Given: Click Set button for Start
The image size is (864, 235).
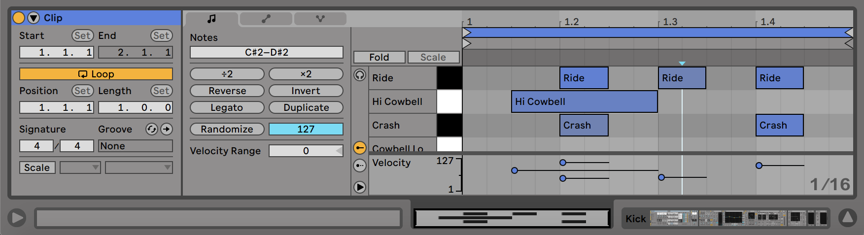Looking at the screenshot, I should click(82, 35).
